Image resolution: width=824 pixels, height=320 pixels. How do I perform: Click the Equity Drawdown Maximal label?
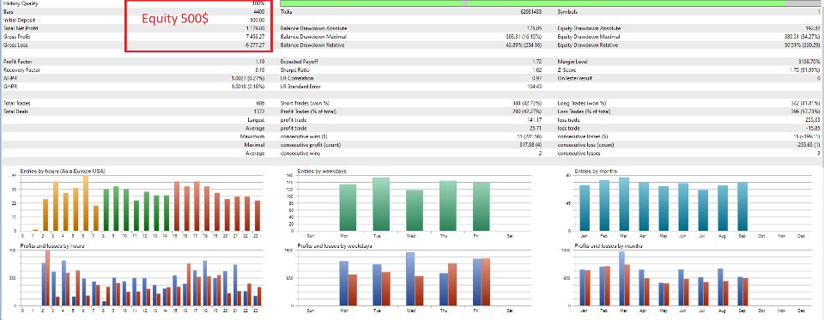[589, 37]
